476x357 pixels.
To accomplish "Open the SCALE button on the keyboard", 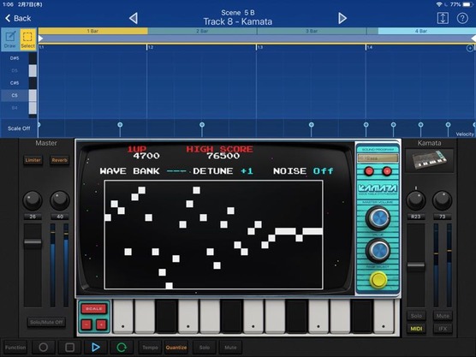I will pos(93,309).
